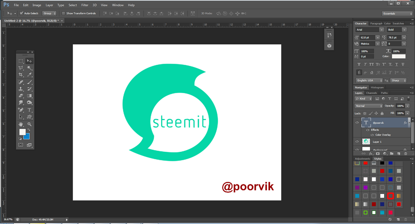Select the Crop tool
415x224 pixels.
tap(21, 75)
